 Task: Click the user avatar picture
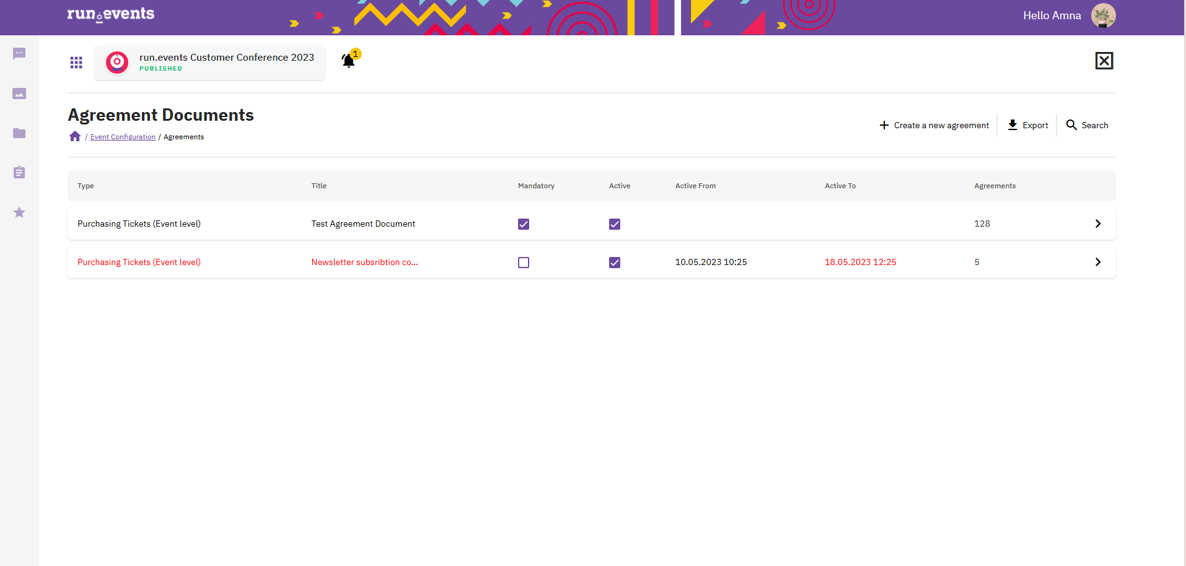coord(1103,15)
